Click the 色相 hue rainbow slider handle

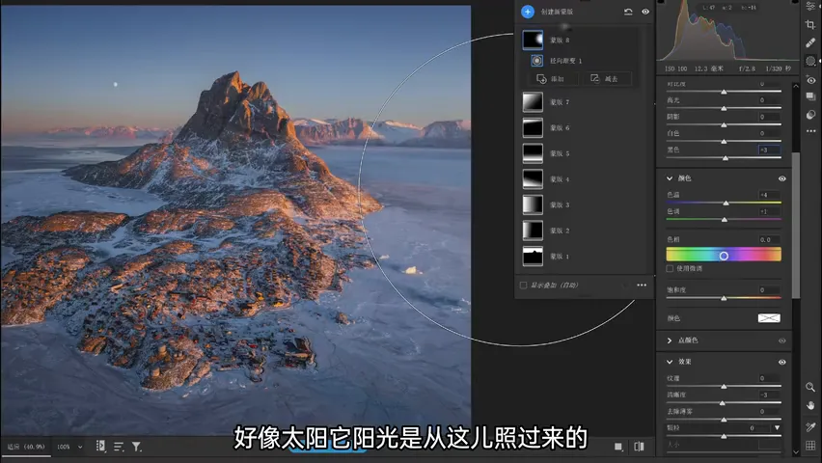(x=724, y=256)
